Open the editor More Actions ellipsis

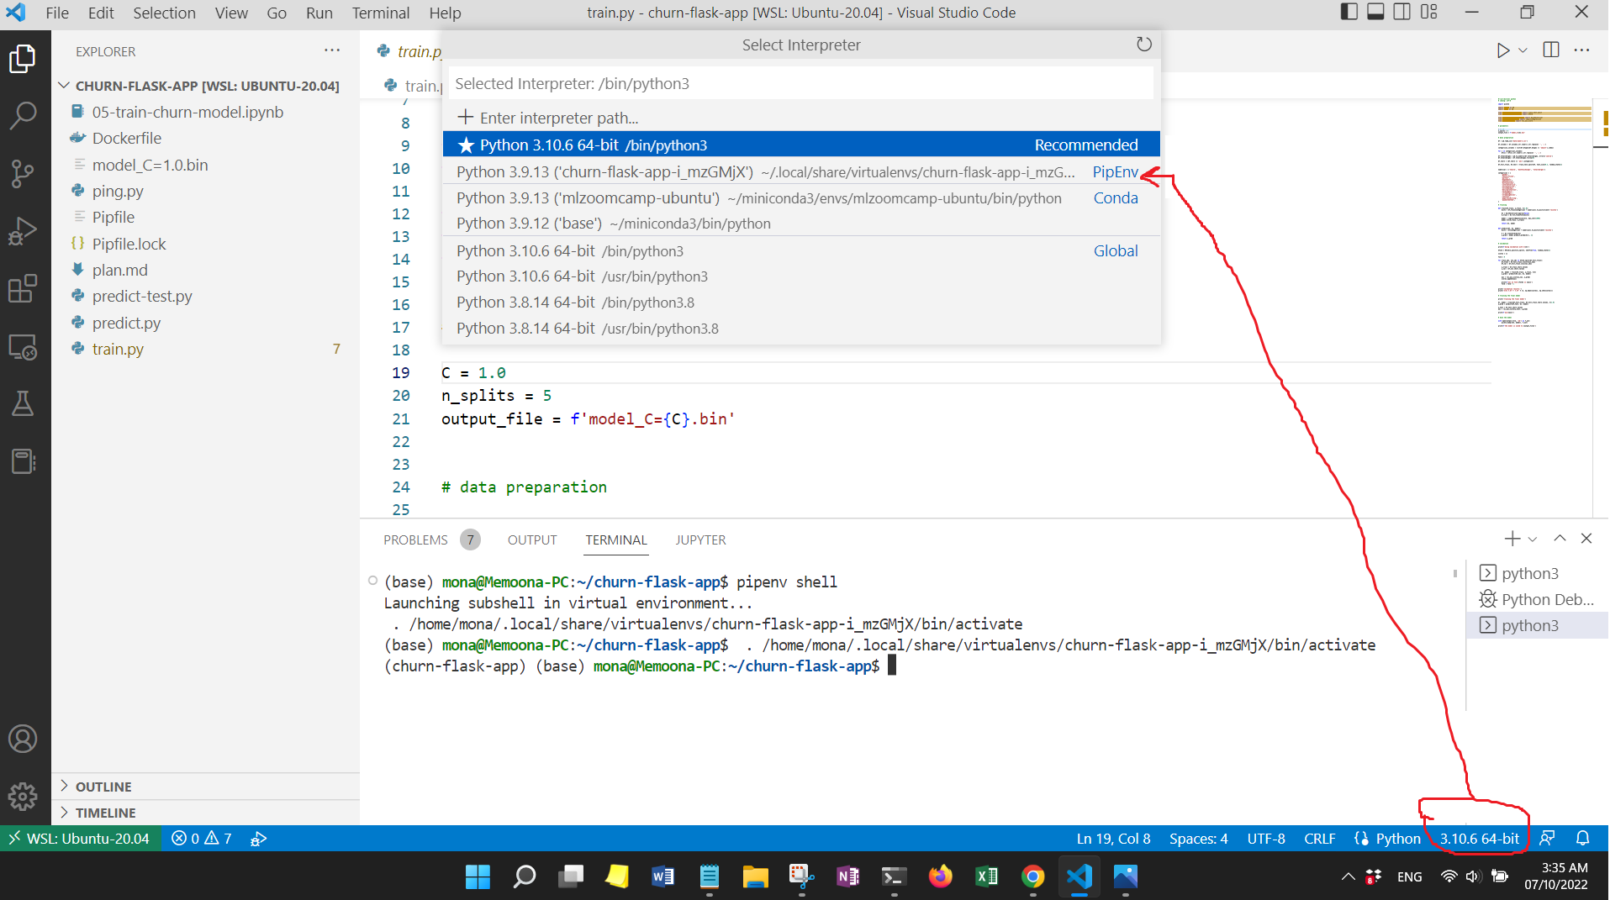tap(1581, 50)
